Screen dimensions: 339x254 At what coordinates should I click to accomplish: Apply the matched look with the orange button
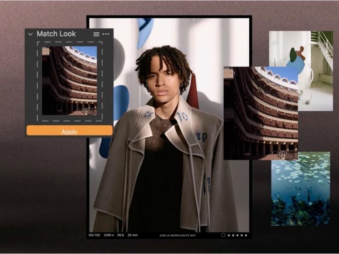[69, 131]
